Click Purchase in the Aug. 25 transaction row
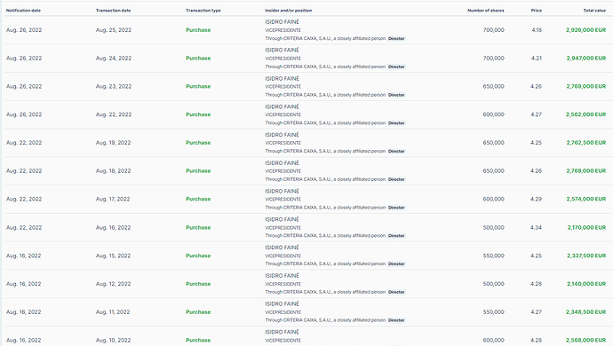This screenshot has width=613, height=346. point(198,30)
